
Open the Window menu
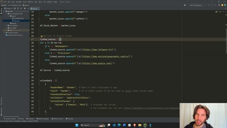(x=50, y=2)
